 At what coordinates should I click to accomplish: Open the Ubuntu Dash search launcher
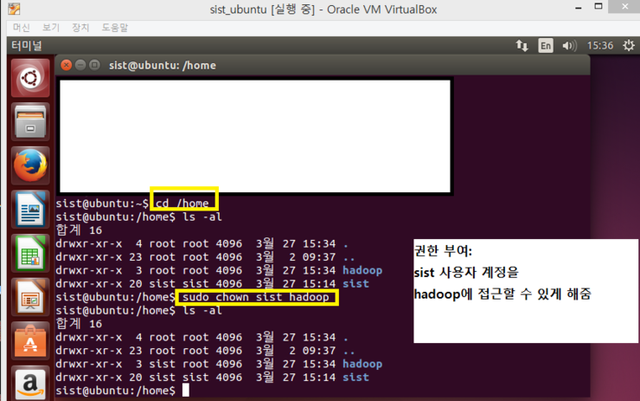(29, 79)
